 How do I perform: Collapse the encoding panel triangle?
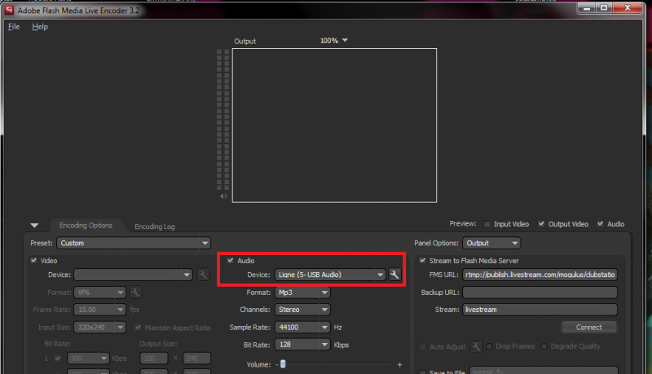(34, 225)
